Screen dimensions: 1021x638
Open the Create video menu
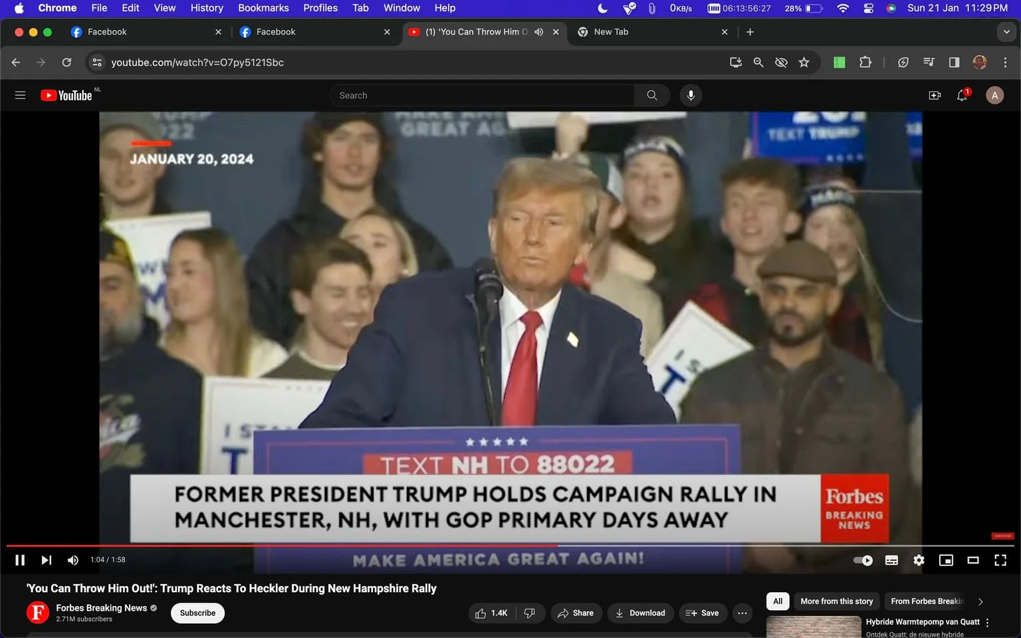(x=935, y=96)
